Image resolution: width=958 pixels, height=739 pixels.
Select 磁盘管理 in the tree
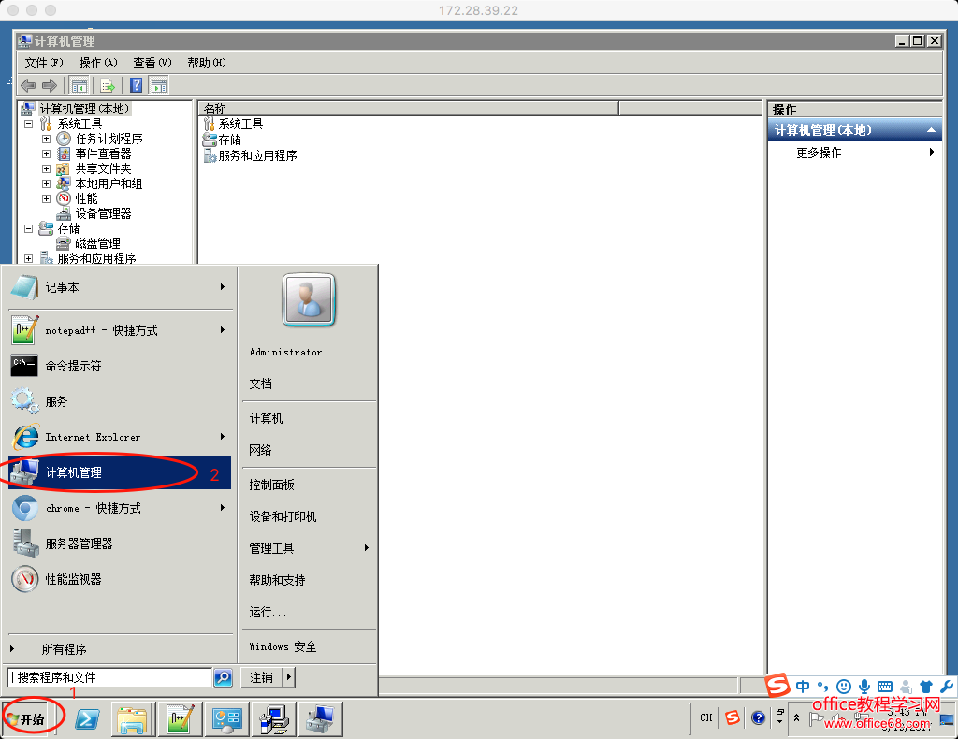click(97, 243)
